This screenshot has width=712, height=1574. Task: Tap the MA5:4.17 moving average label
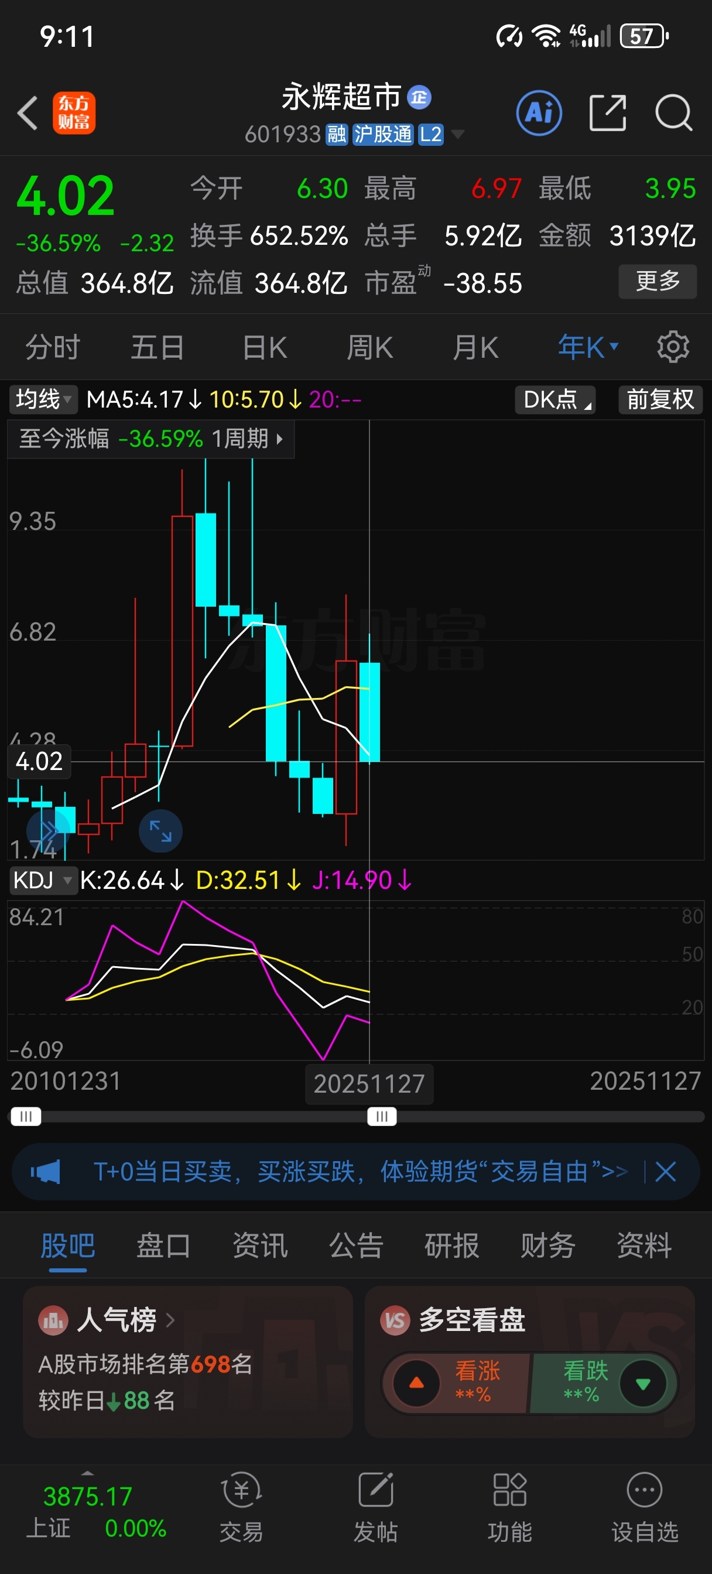click(144, 399)
